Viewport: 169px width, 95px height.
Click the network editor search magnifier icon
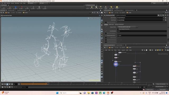pyautogui.click(x=166, y=50)
